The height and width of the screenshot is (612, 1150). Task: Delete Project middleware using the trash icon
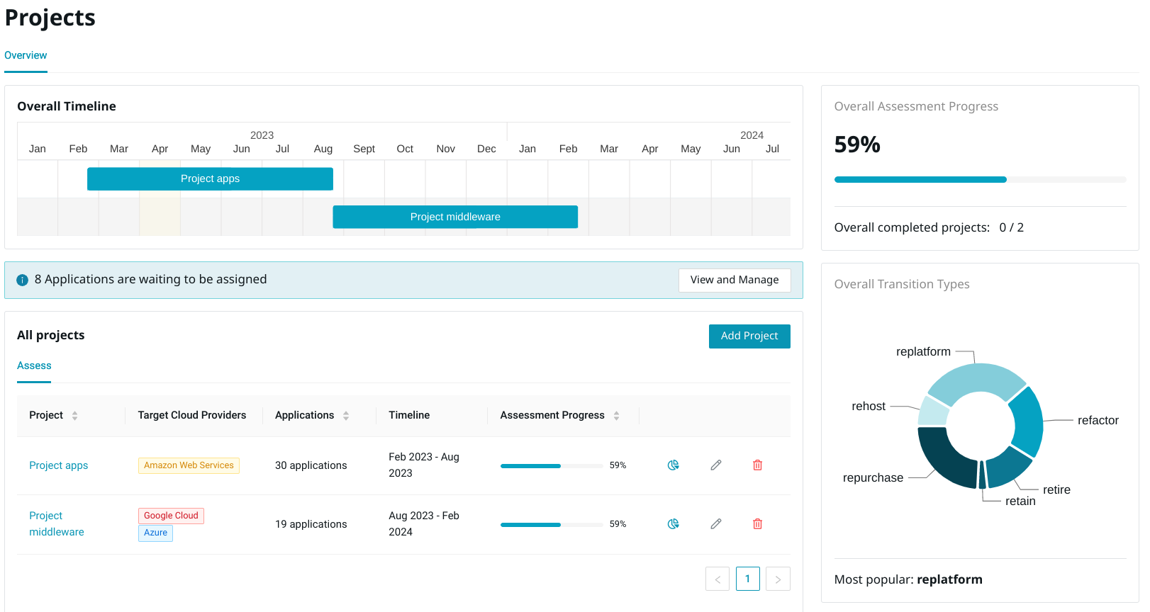757,524
